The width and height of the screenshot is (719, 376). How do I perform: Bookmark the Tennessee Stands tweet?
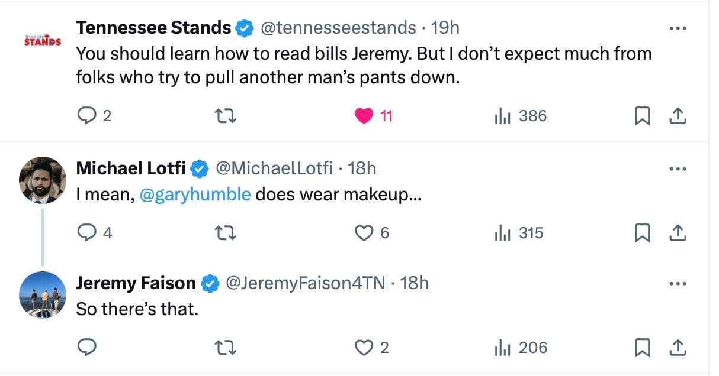pos(642,116)
